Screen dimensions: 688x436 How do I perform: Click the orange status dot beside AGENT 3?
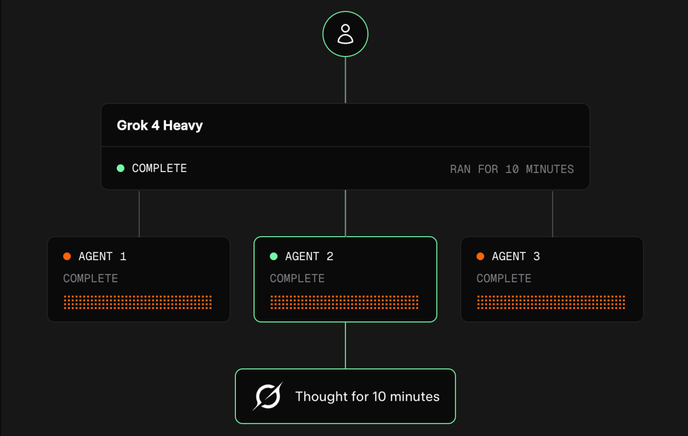480,256
